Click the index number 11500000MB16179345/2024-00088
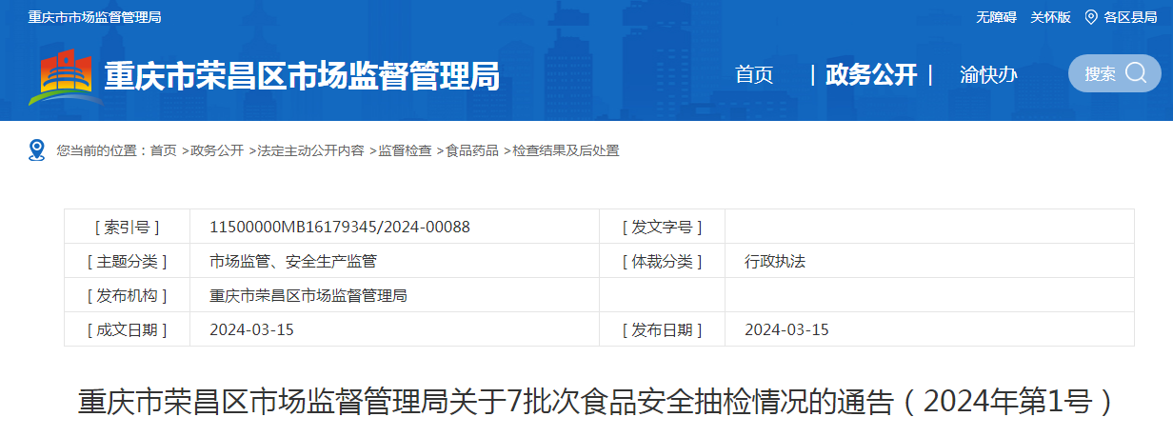Screen dimensions: 1173x437 (x=340, y=227)
